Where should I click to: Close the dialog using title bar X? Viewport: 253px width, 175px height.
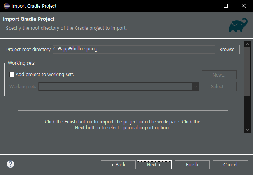coord(244,6)
